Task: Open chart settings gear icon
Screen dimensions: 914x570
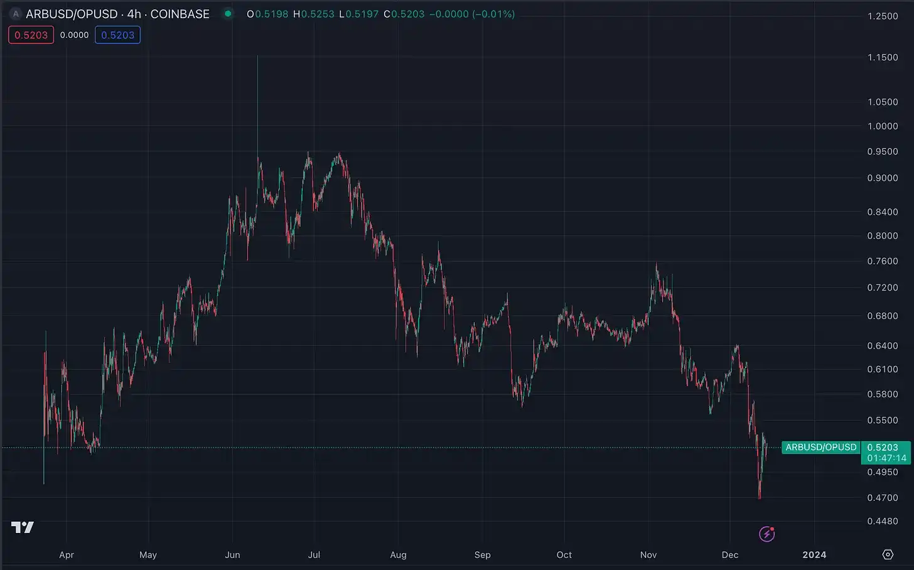Action: point(888,554)
